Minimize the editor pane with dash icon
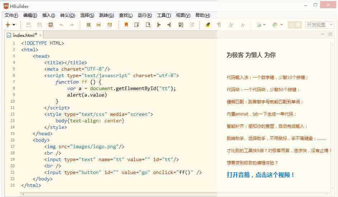This screenshot has width=338, height=197. [323, 34]
